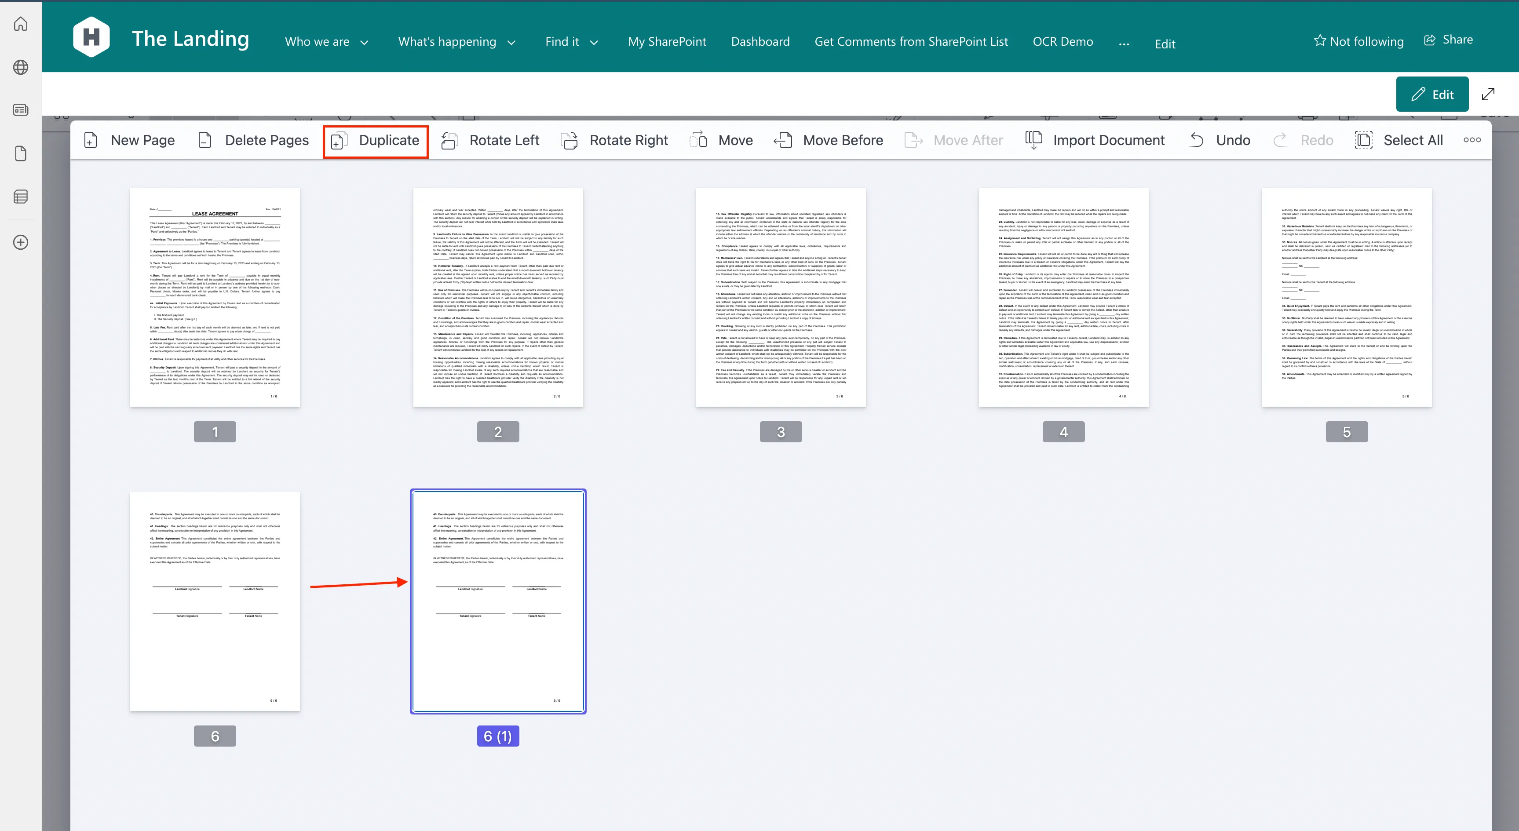
Task: Click the Duplicate page icon
Action: click(x=338, y=141)
